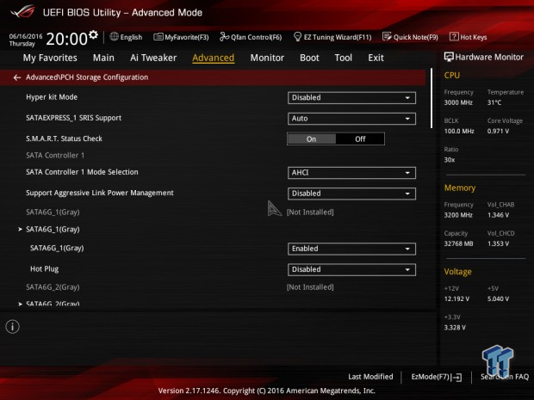Click memory frequency value 3200 MHz
This screenshot has height=400, width=534.
[x=458, y=215]
